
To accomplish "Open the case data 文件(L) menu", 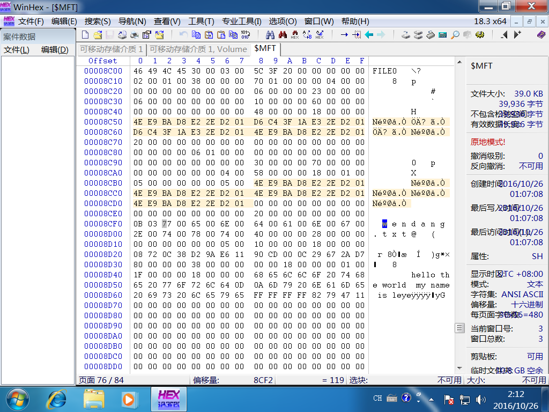I will [x=17, y=50].
